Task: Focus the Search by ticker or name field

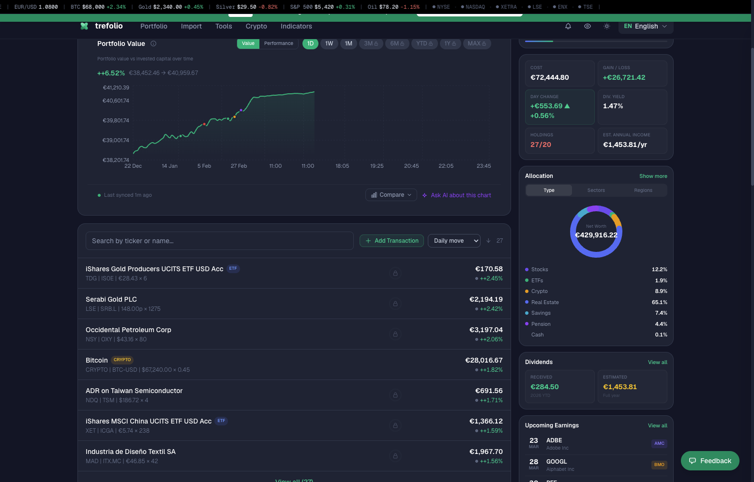Action: [x=220, y=241]
